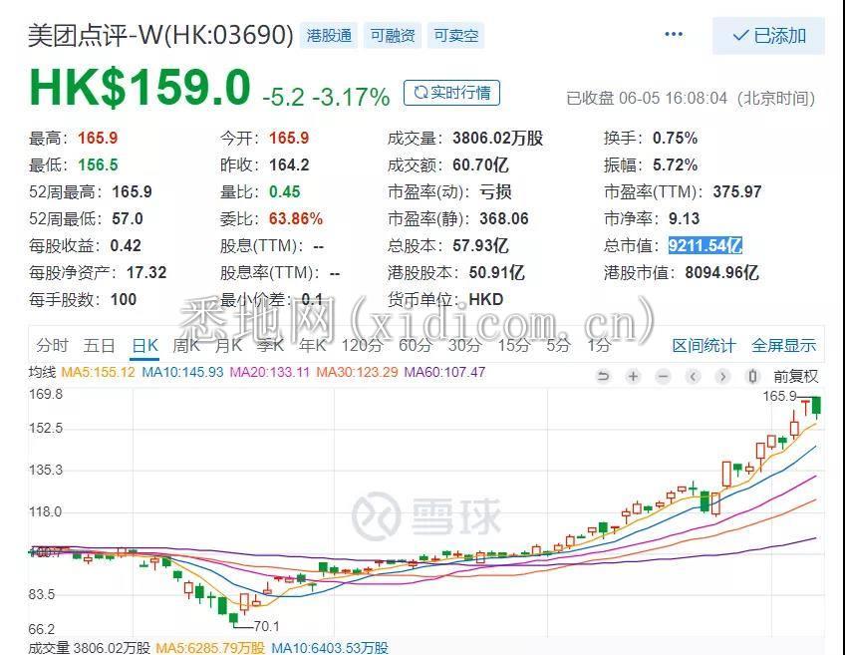Click the 最低 value 156.5

[x=98, y=164]
